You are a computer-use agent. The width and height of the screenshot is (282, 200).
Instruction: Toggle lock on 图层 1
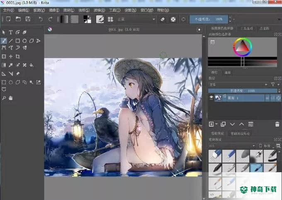click(267, 98)
